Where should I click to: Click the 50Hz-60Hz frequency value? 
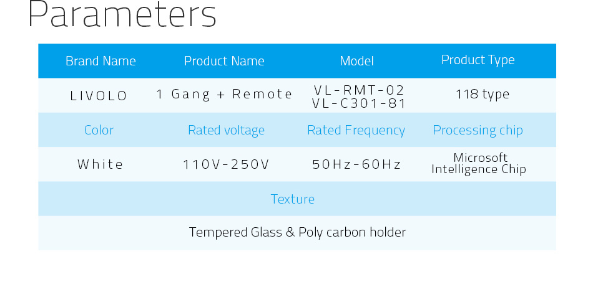coord(356,164)
